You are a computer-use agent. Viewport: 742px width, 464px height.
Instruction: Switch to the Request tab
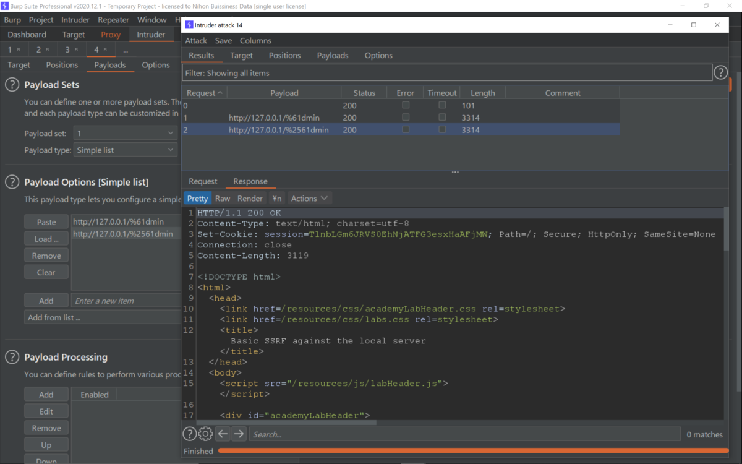pos(203,181)
